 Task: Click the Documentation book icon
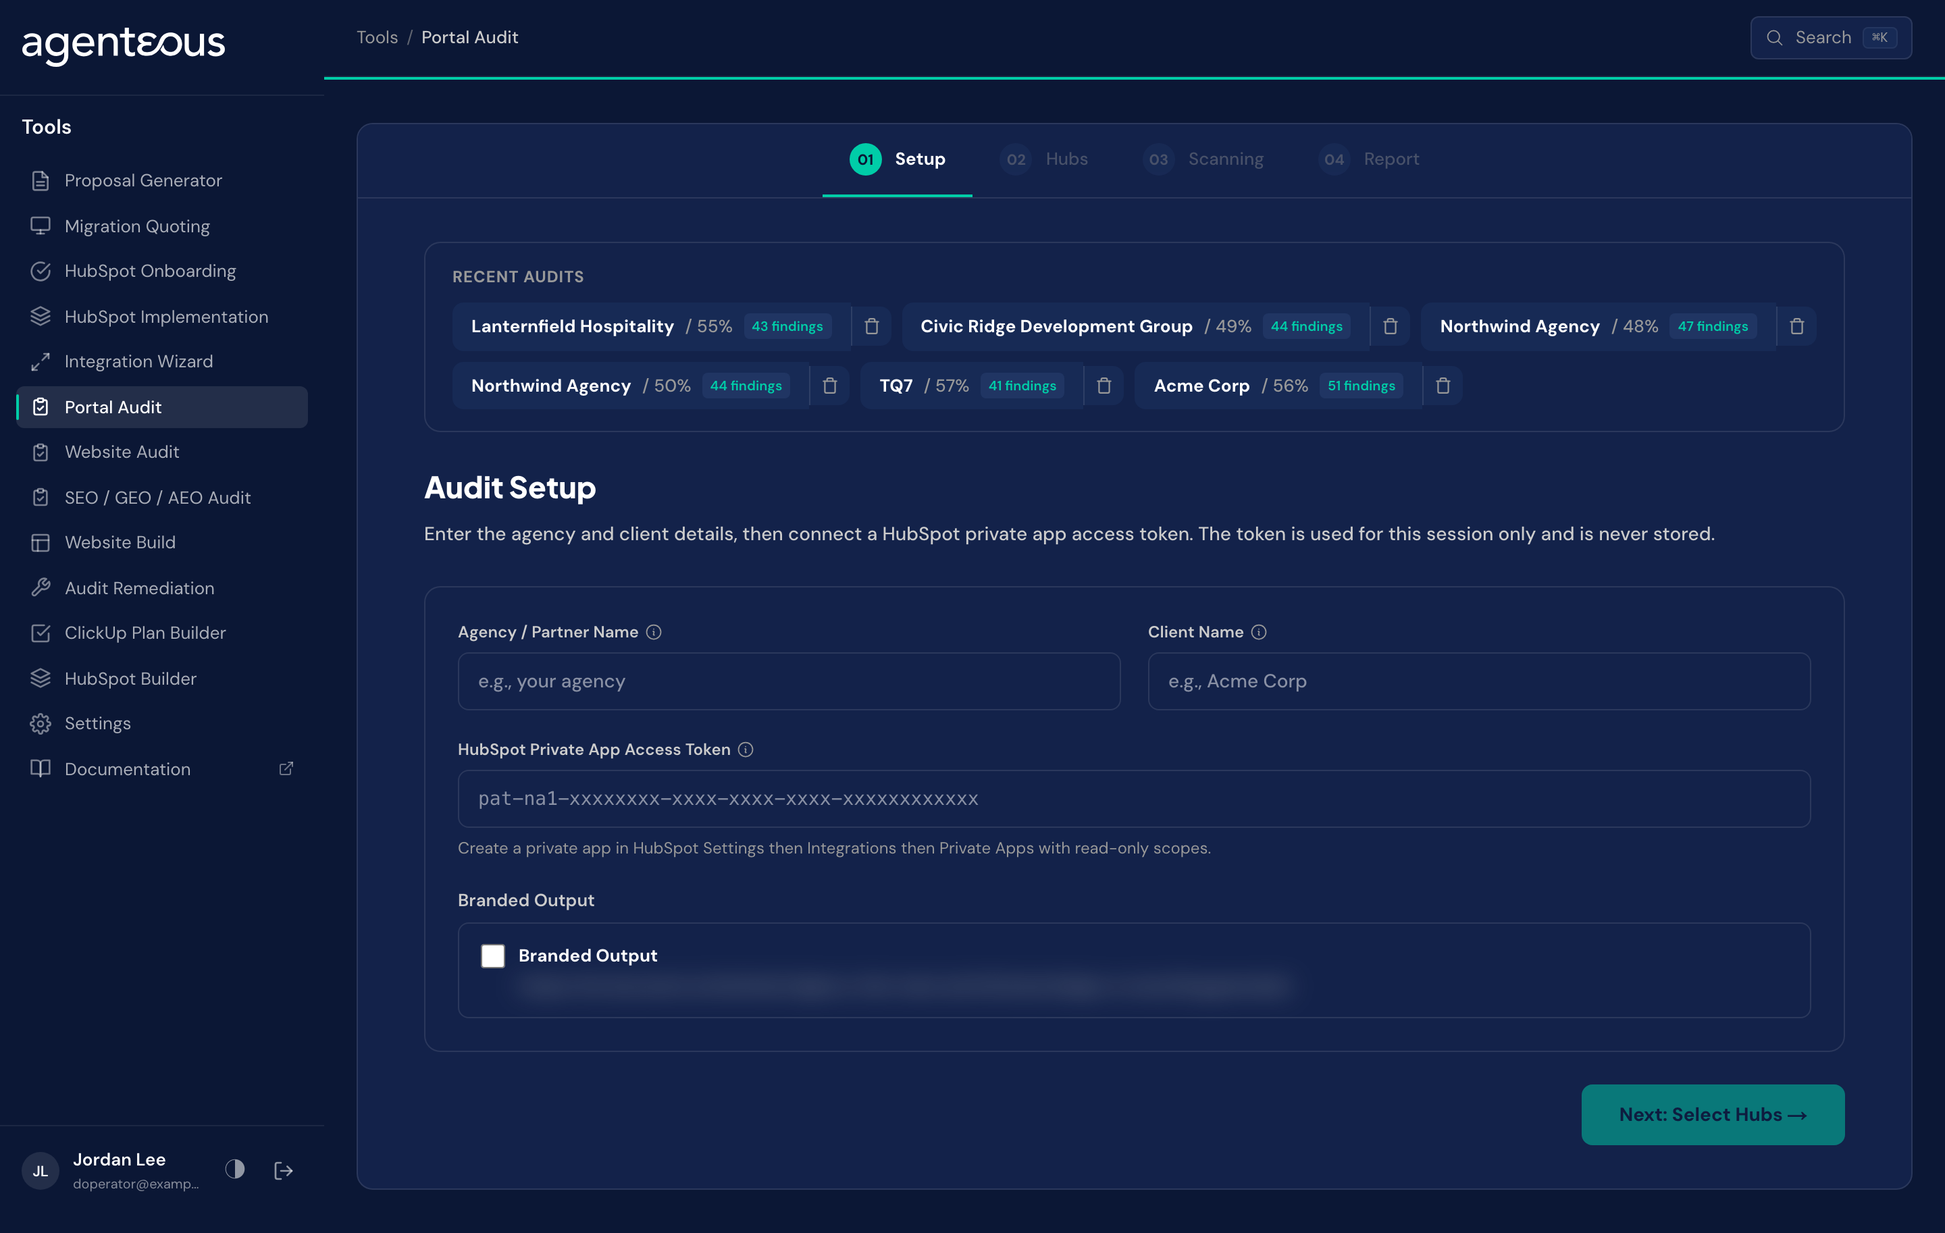pyautogui.click(x=41, y=768)
